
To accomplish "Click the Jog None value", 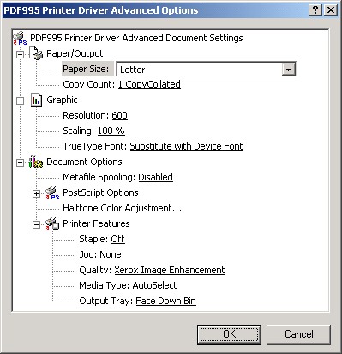I will (111, 254).
